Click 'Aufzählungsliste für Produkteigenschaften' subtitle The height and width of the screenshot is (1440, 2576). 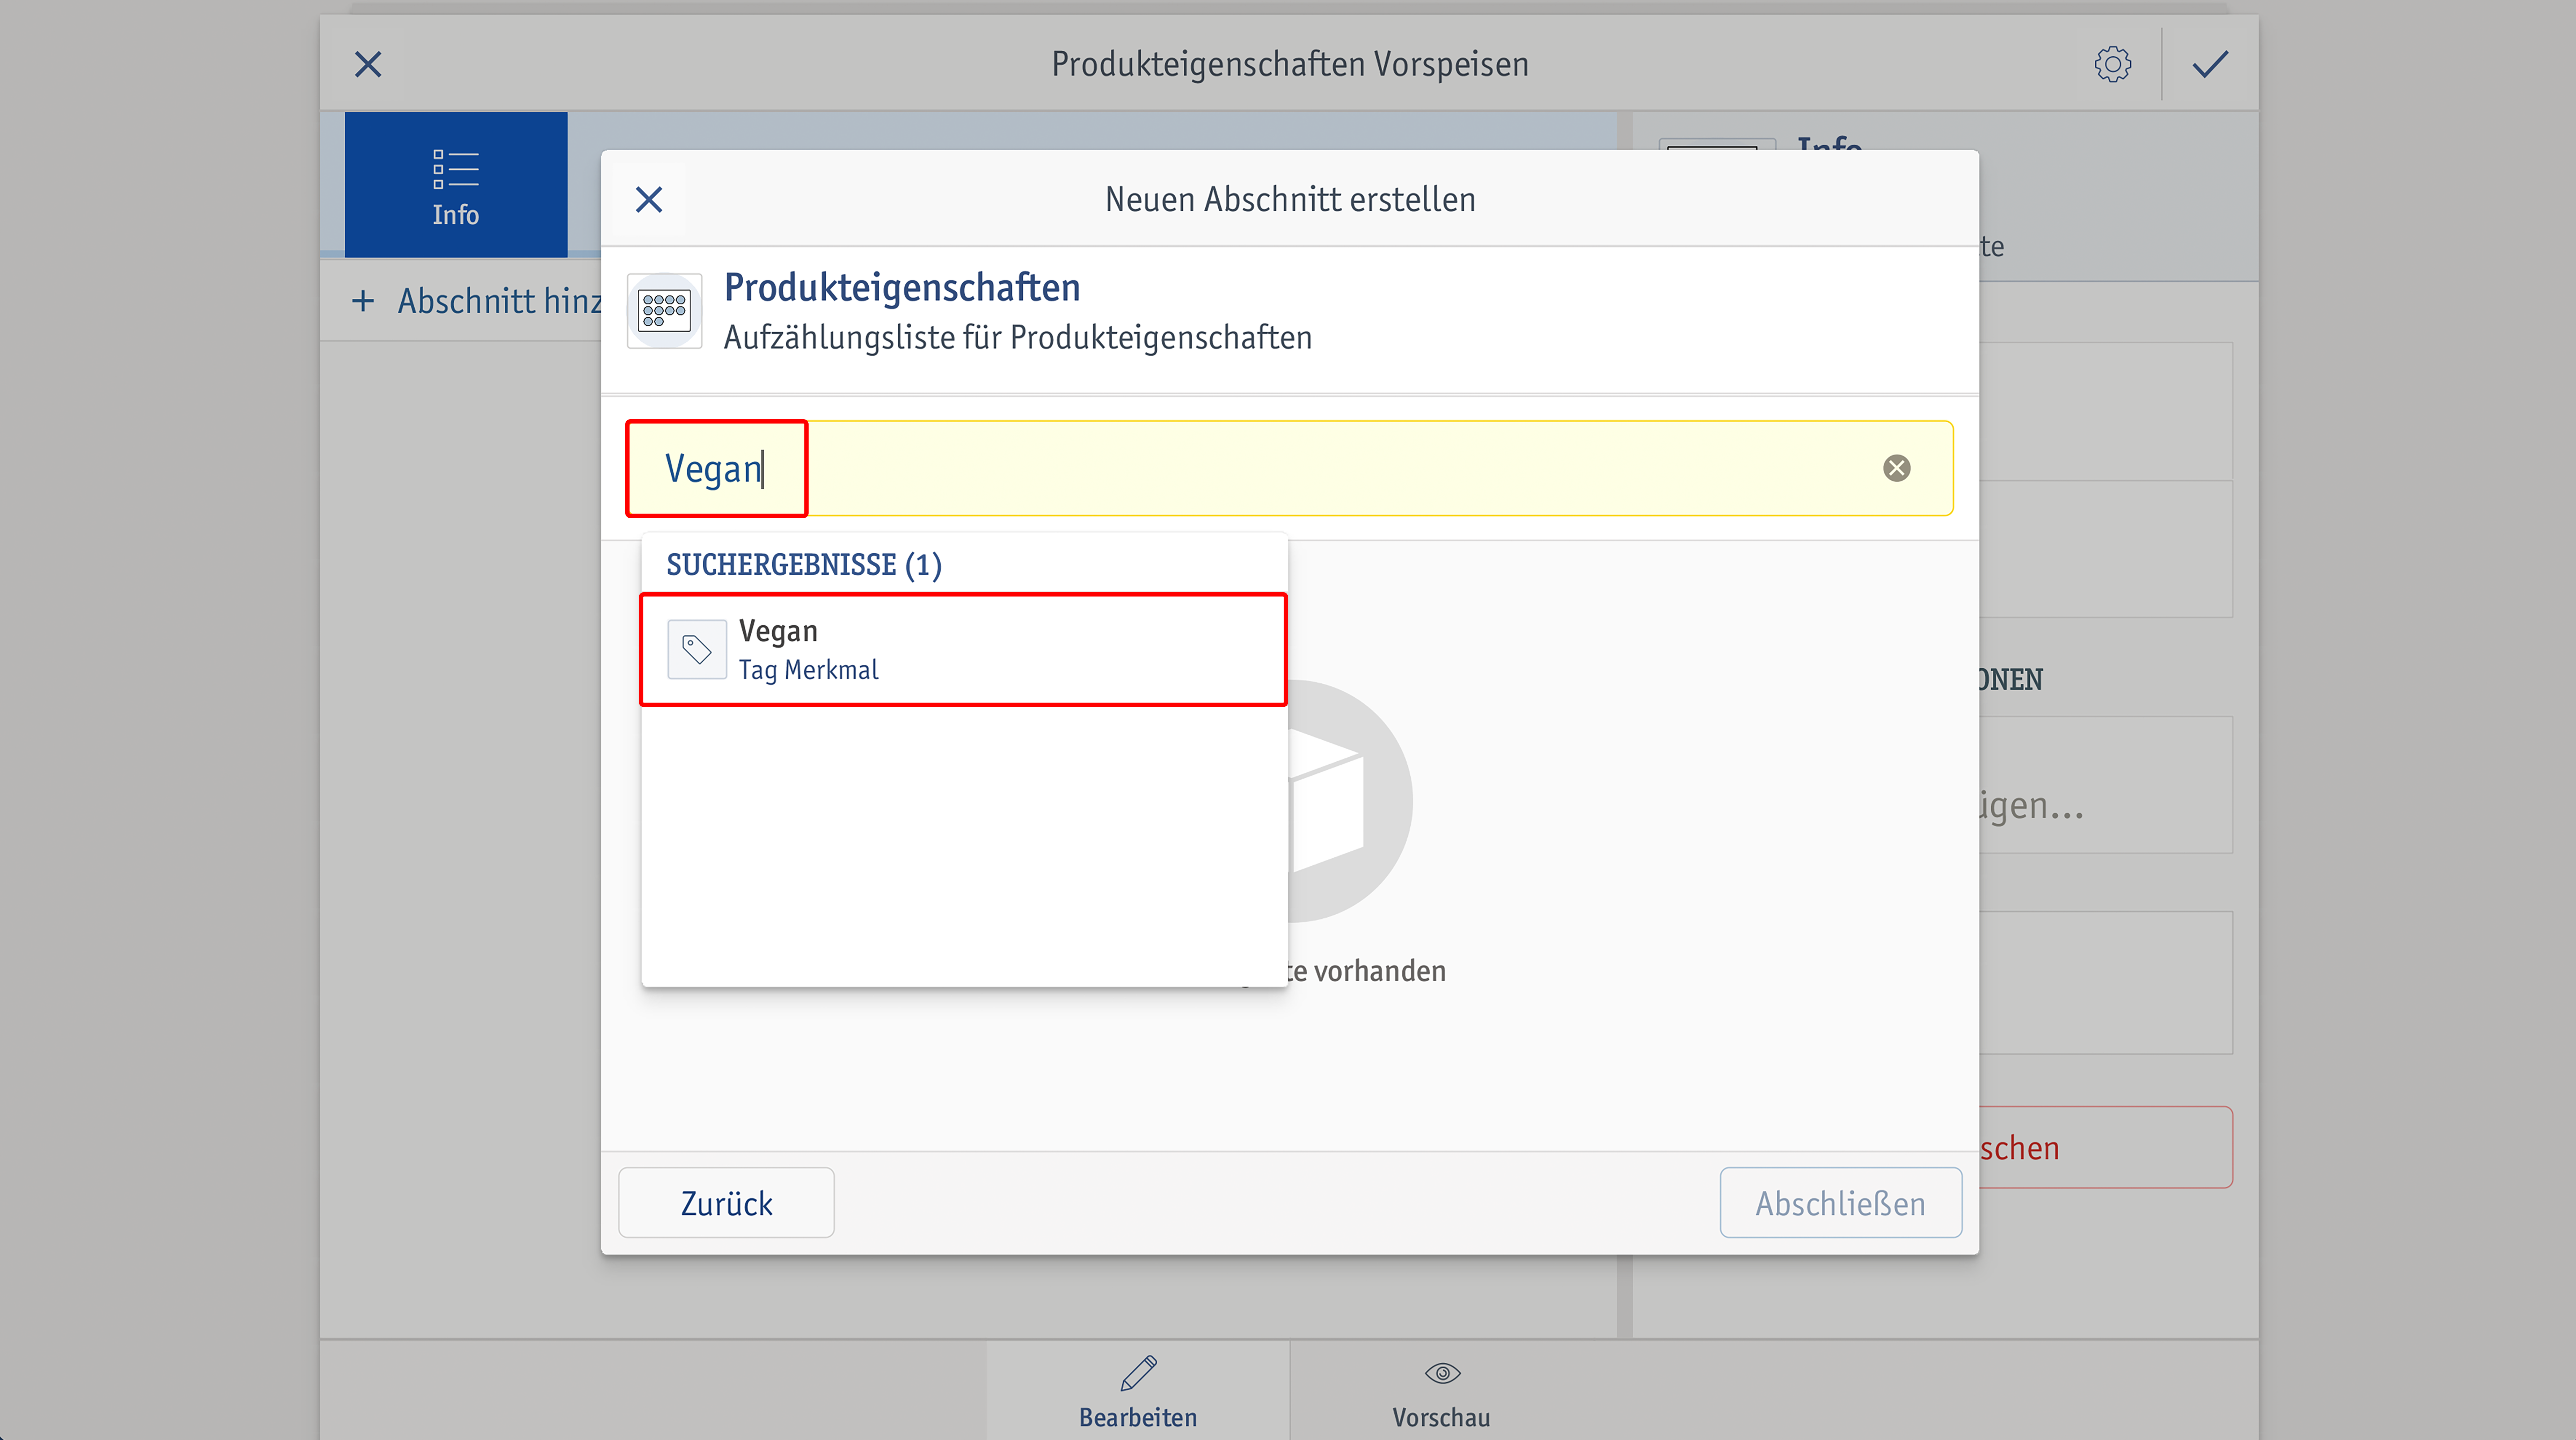(1018, 338)
